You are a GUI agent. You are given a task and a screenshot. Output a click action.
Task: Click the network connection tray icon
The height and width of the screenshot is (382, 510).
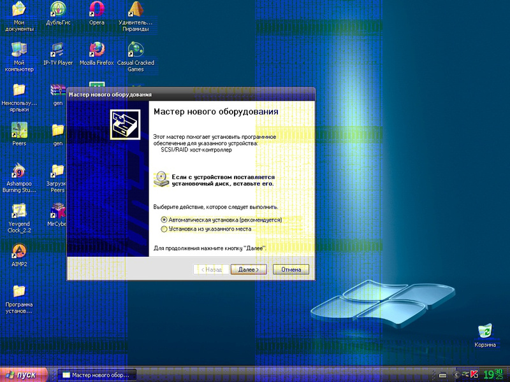pyautogui.click(x=465, y=374)
